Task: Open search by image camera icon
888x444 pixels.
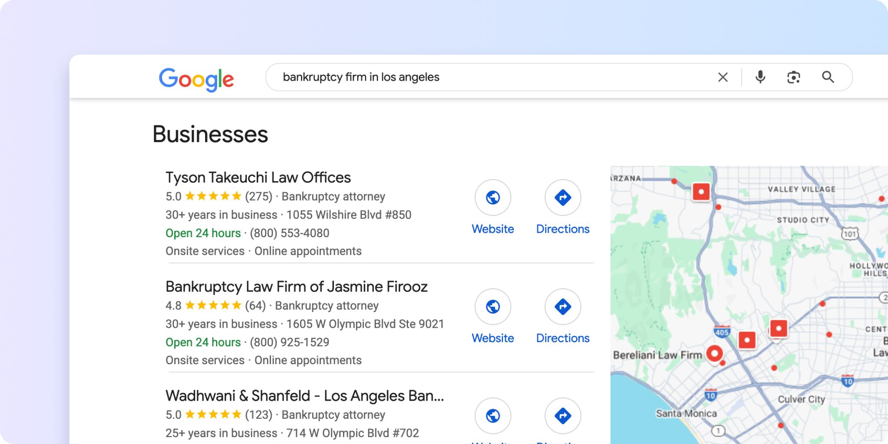Action: click(x=793, y=77)
